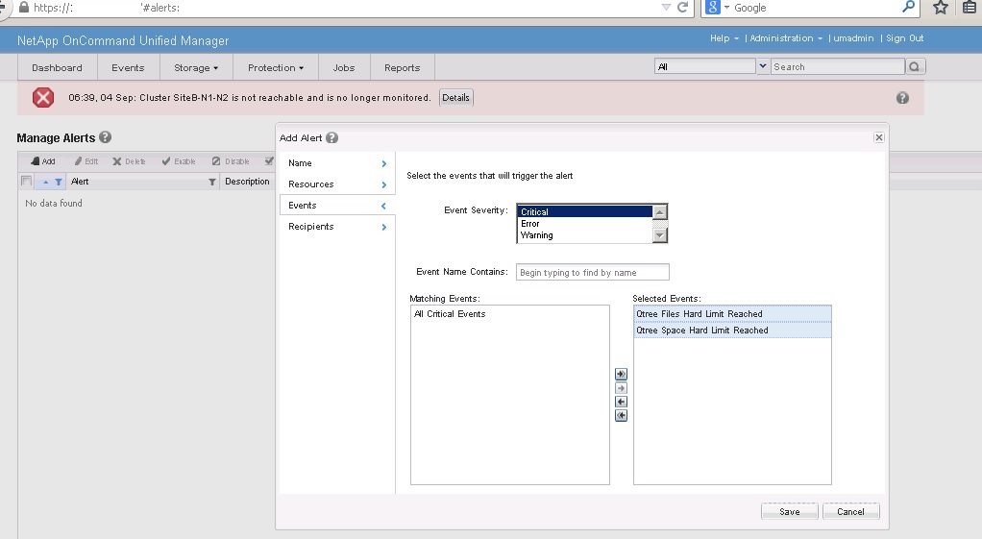Image resolution: width=982 pixels, height=539 pixels.
Task: Click the help icon next to Manage Alerts
Action: 106,137
